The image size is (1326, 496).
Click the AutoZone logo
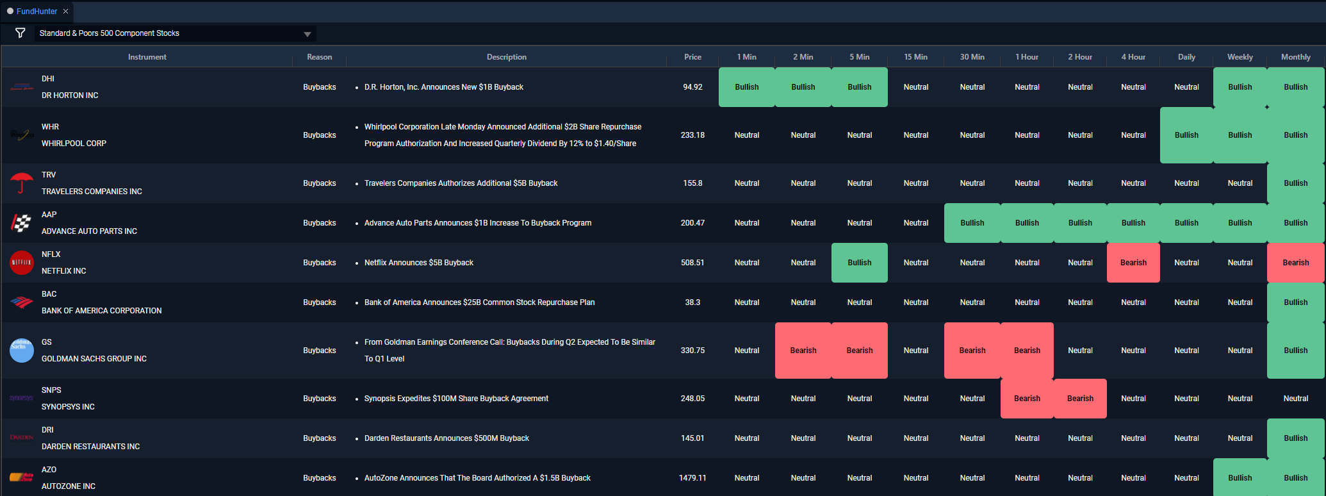tap(22, 477)
